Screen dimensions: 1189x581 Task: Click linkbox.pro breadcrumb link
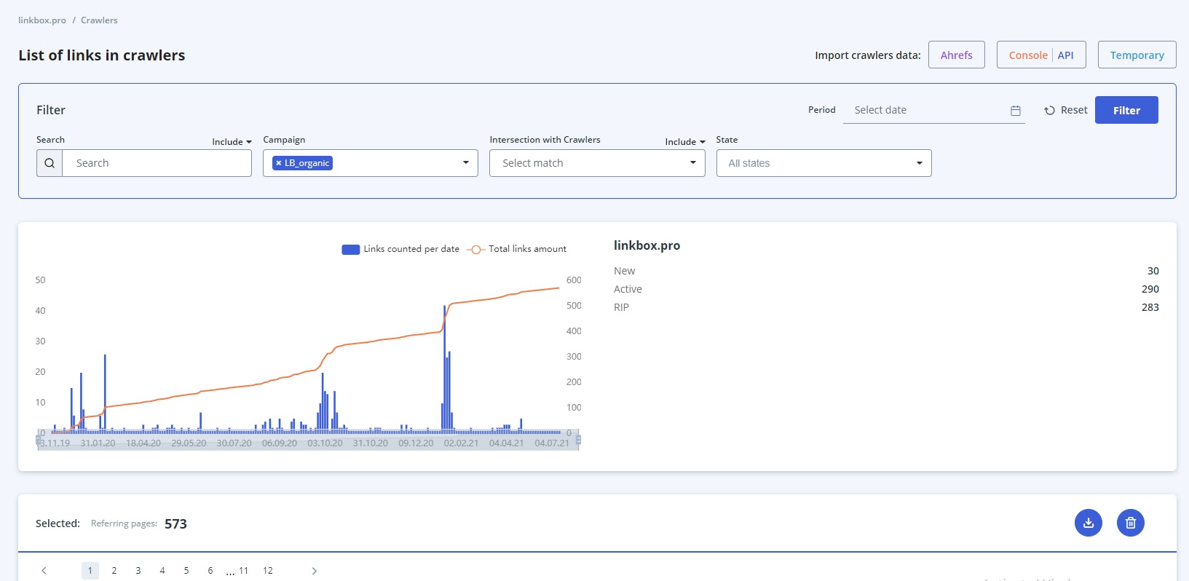point(42,20)
